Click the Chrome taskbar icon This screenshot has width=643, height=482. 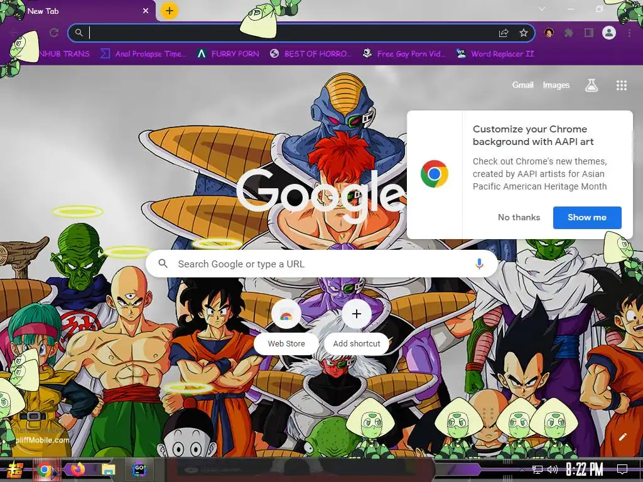click(45, 469)
